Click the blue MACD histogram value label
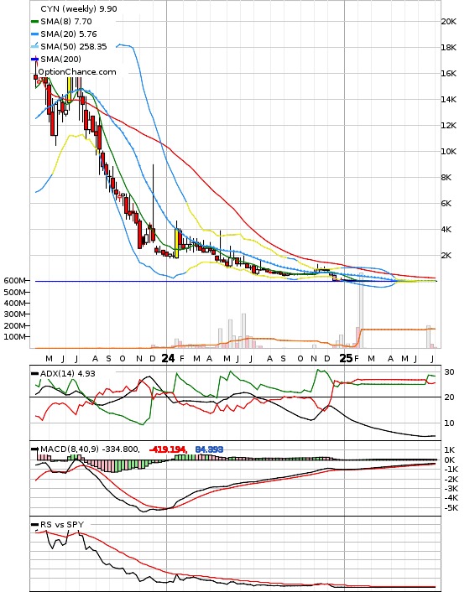The height and width of the screenshot is (592, 475). (x=209, y=449)
